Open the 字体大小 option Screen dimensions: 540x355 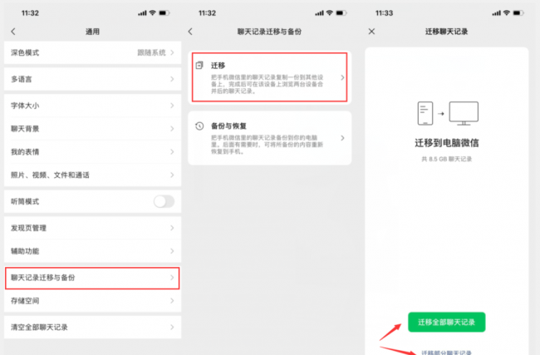[x=92, y=106]
